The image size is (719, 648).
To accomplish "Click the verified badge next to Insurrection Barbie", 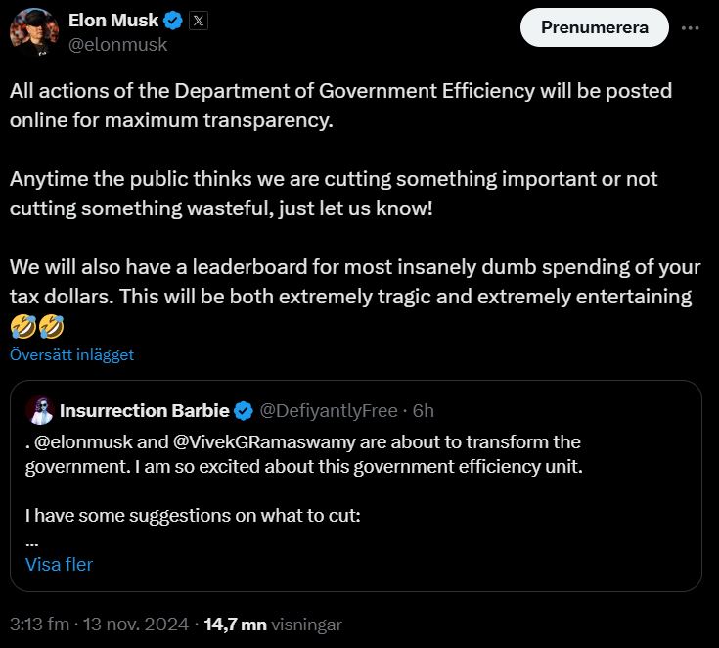I will click(x=243, y=410).
